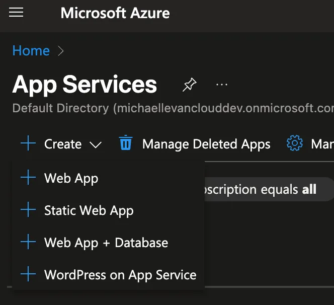This screenshot has width=334, height=305.
Task: Click the Microsoft Azure title
Action: click(115, 13)
